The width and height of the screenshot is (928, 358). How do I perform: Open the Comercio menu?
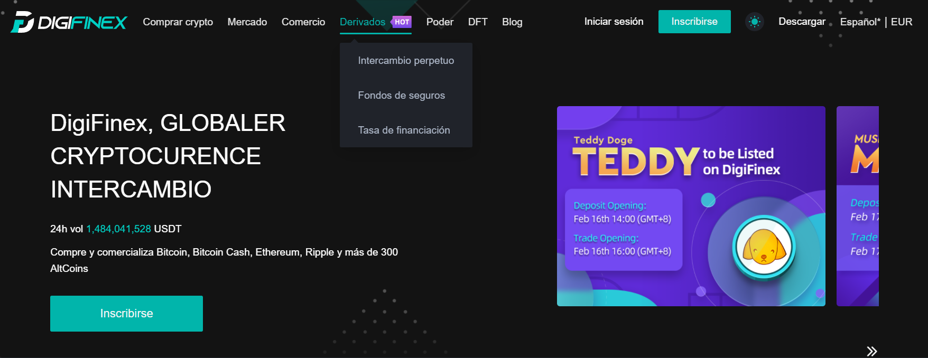point(303,22)
